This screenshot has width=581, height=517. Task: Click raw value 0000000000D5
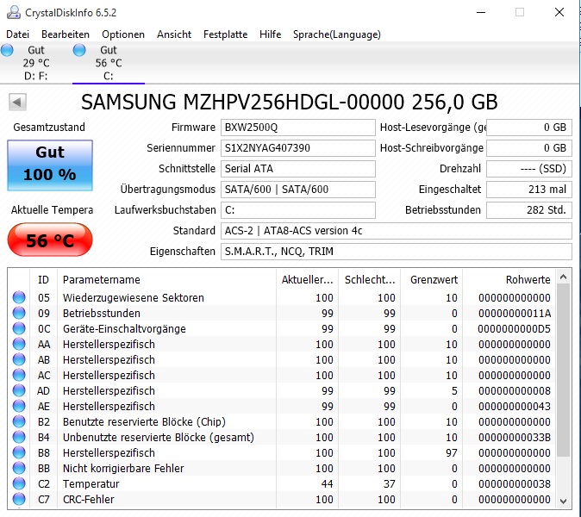pyautogui.click(x=515, y=329)
